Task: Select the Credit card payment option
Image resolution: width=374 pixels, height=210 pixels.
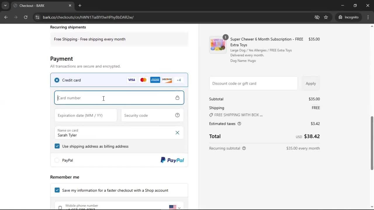Action: pos(57,80)
